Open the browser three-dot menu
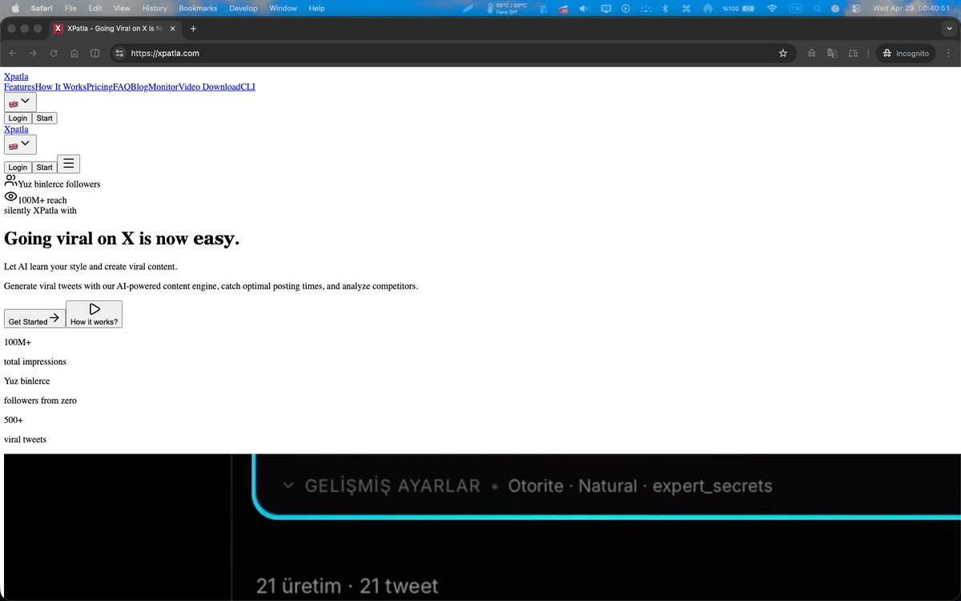Viewport: 961px width, 601px height. [x=949, y=53]
